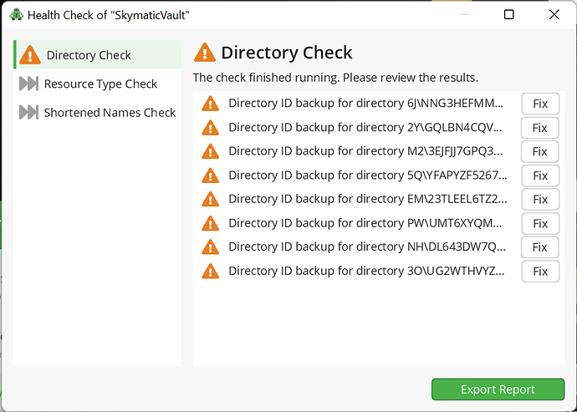The image size is (577, 412).
Task: Click warning icon for directory 6J\NNG3HEFMM result
Action: [211, 104]
